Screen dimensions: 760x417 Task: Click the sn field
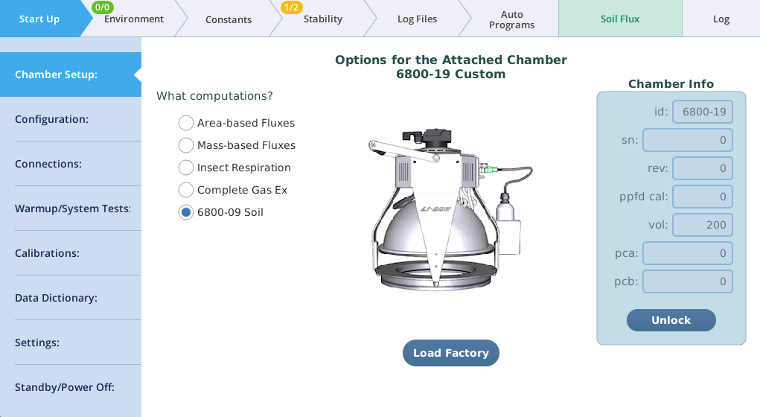(x=687, y=140)
